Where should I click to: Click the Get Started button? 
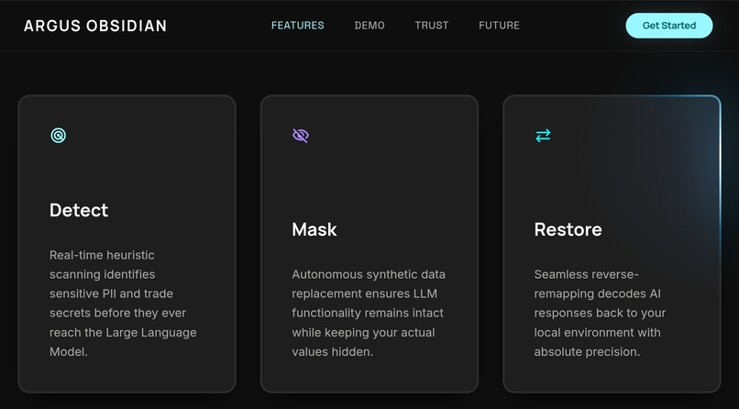669,26
